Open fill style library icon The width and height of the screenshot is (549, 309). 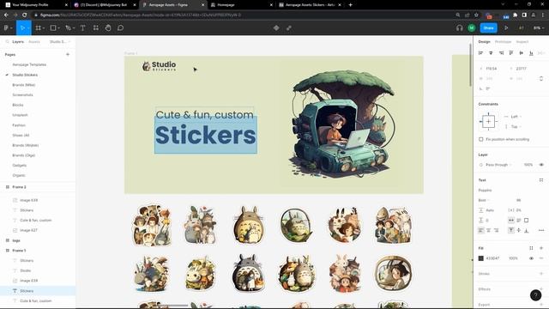point(531,248)
